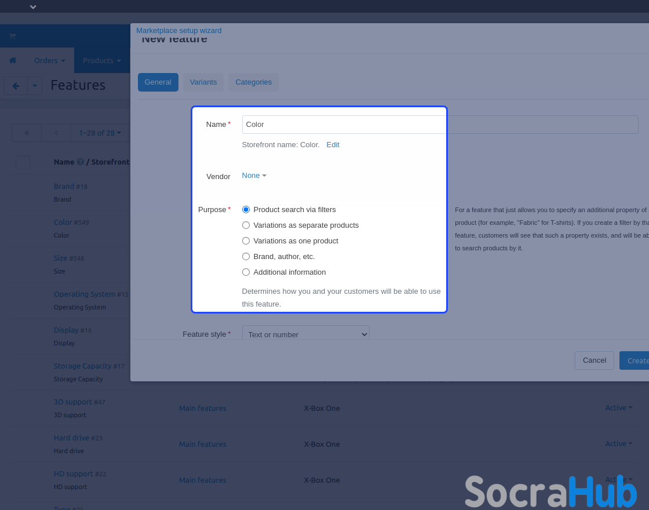Select Variations as separate products radio
Image resolution: width=649 pixels, height=510 pixels.
click(246, 225)
